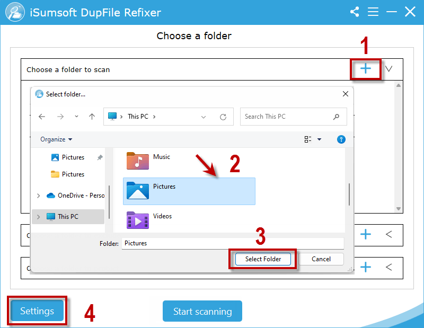The image size is (424, 328).
Task: Click the search magnifier icon
Action: coord(336,117)
